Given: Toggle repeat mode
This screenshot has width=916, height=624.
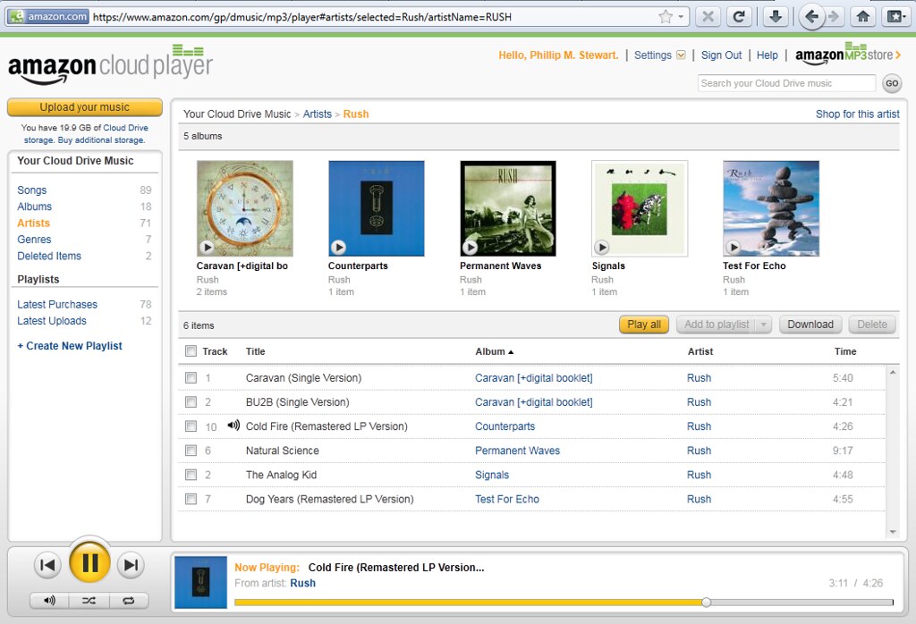Looking at the screenshot, I should pos(129,600).
